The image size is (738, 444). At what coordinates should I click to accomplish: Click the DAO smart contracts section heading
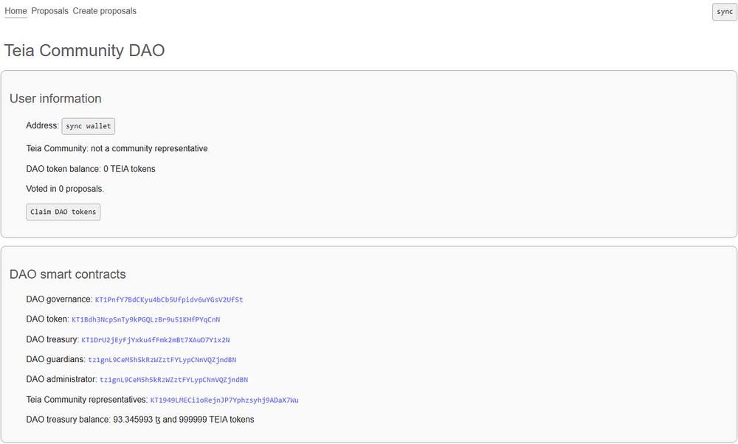[68, 274]
